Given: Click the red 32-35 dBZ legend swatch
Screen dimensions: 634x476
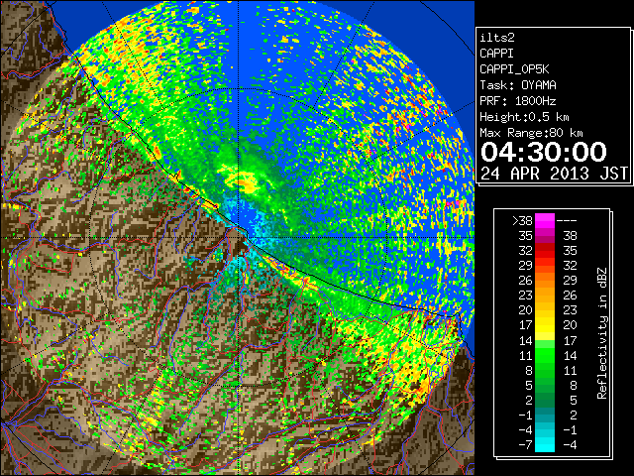Looking at the screenshot, I should 545,251.
